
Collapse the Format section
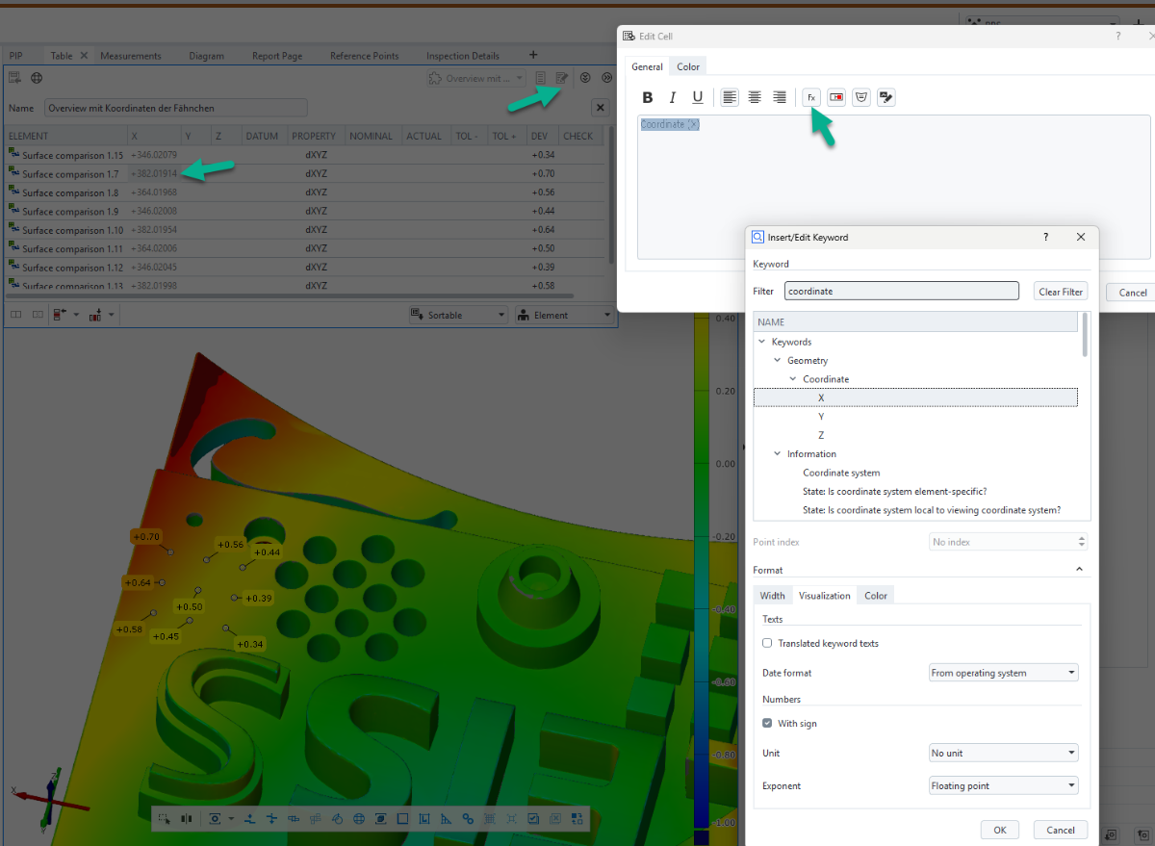tap(1080, 570)
